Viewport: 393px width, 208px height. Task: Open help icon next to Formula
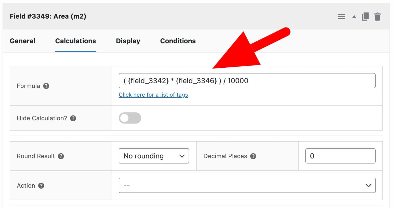click(x=46, y=86)
